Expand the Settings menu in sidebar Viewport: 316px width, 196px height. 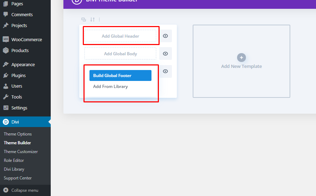coord(19,108)
